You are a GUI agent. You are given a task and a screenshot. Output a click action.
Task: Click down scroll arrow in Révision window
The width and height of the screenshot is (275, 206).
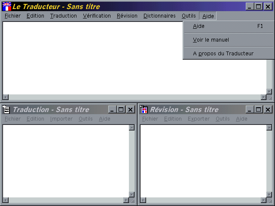269,194
